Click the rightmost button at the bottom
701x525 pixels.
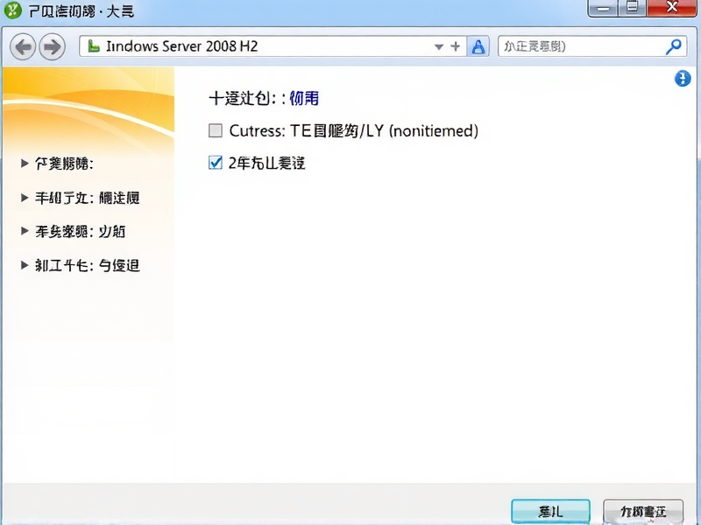coord(643,512)
